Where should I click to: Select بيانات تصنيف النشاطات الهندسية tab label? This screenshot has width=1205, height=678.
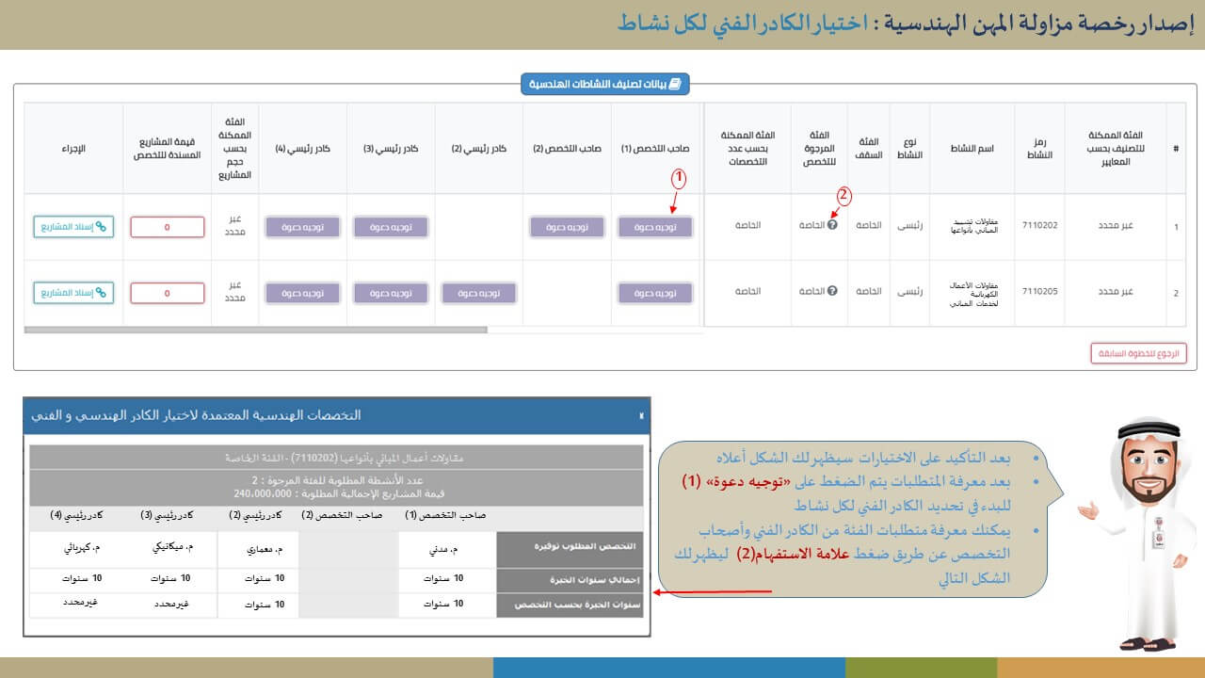coord(605,85)
